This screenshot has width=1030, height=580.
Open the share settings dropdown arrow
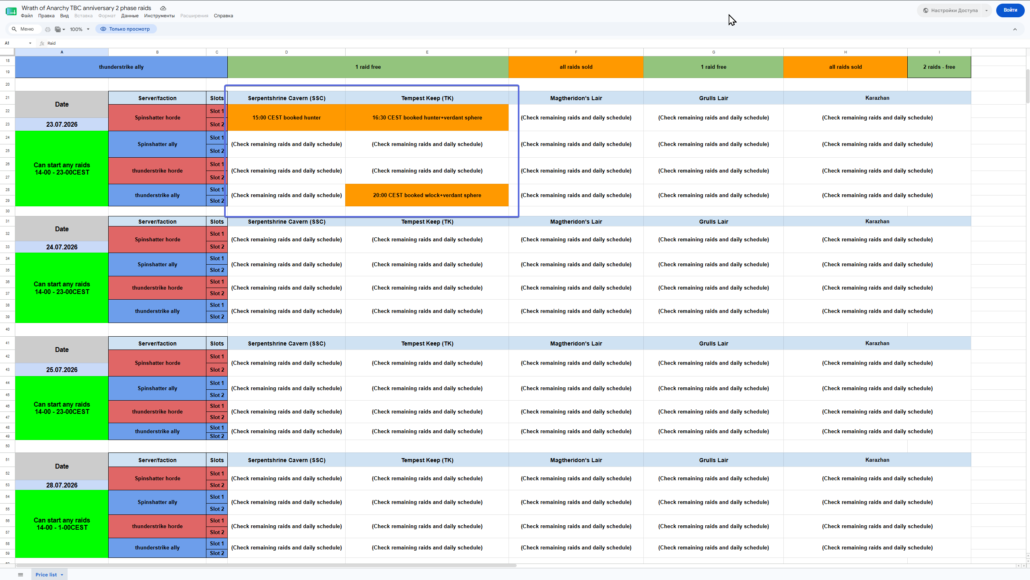pyautogui.click(x=987, y=10)
